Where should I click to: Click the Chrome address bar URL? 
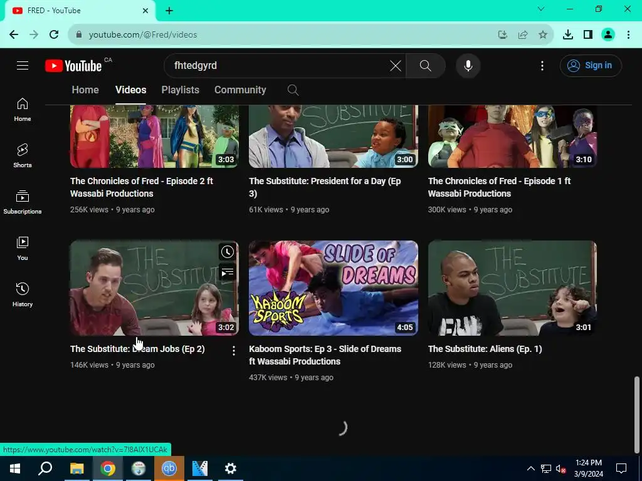pos(143,35)
